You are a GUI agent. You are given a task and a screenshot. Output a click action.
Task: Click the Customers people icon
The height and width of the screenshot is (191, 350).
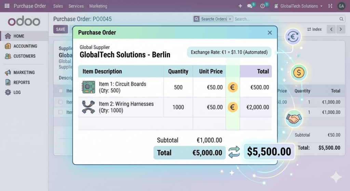click(8, 56)
